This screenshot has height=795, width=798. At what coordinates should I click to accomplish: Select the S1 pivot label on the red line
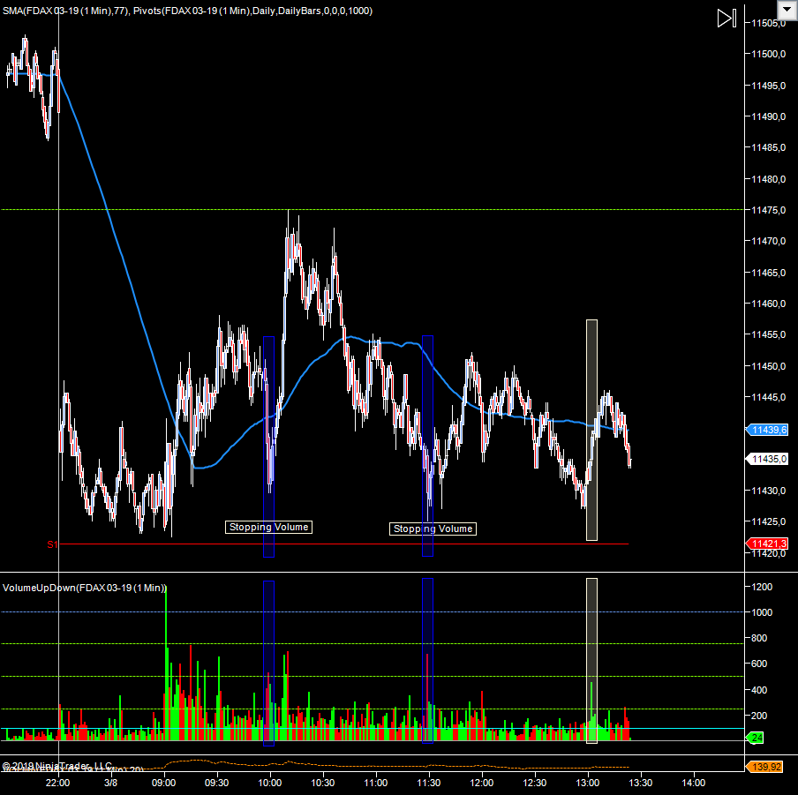click(x=52, y=545)
